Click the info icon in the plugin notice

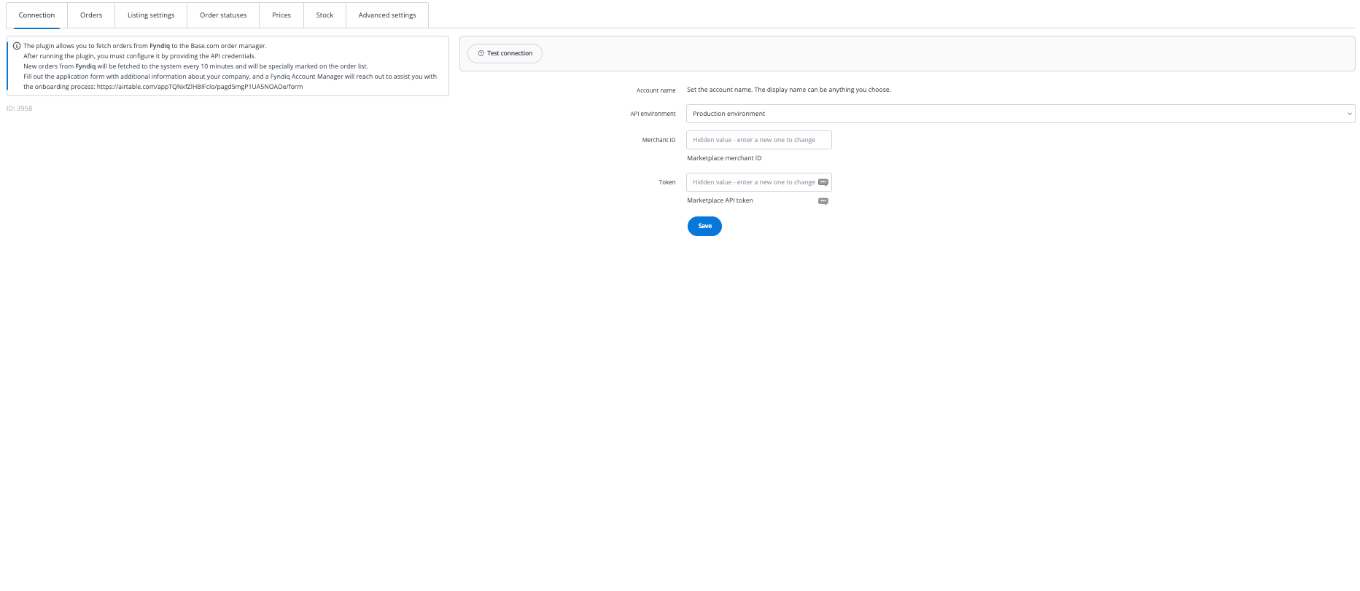point(17,46)
